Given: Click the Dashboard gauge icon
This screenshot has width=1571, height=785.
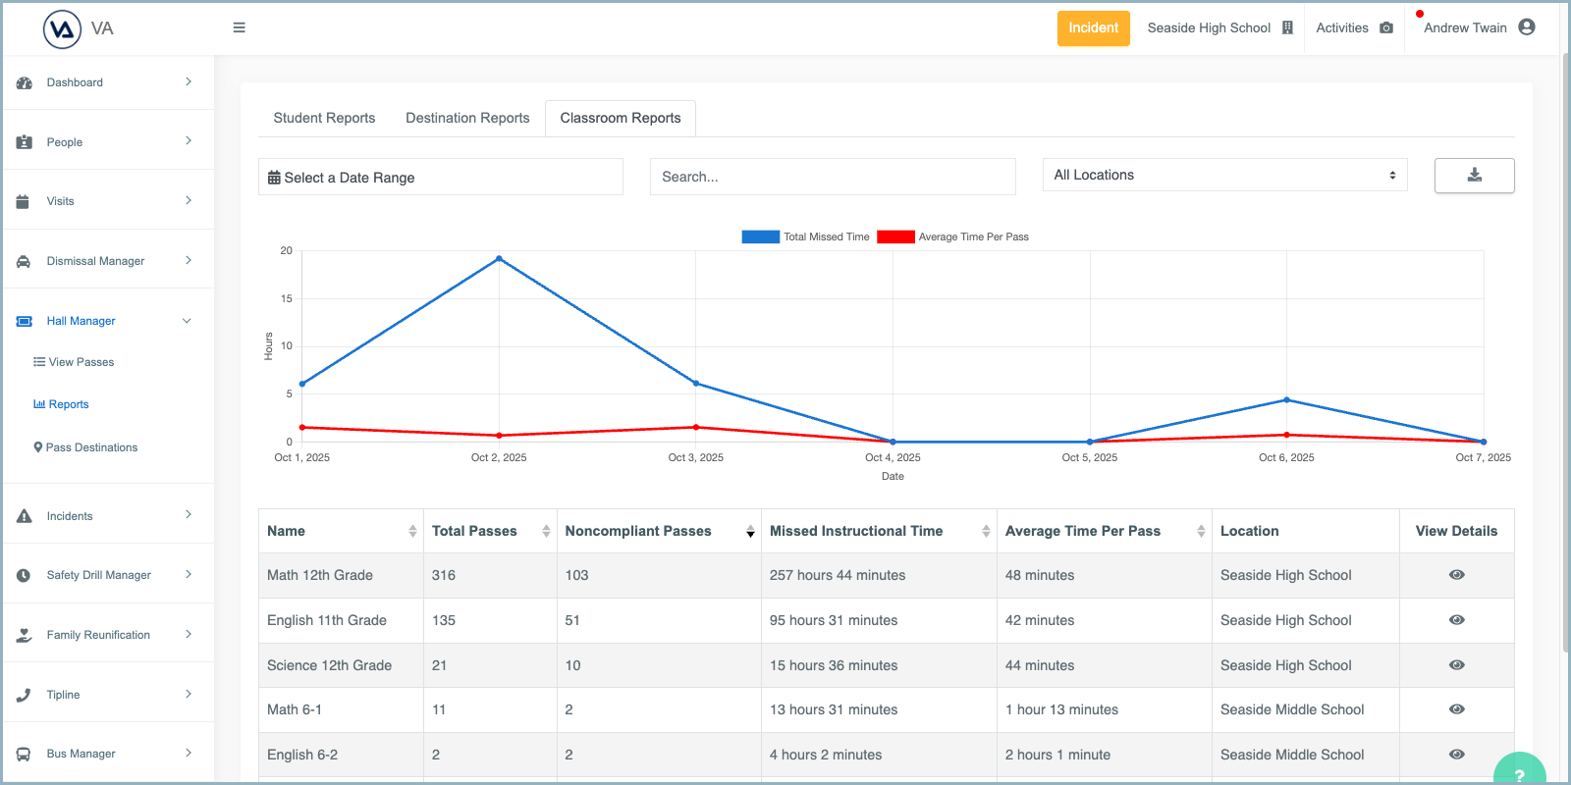Looking at the screenshot, I should tap(25, 82).
